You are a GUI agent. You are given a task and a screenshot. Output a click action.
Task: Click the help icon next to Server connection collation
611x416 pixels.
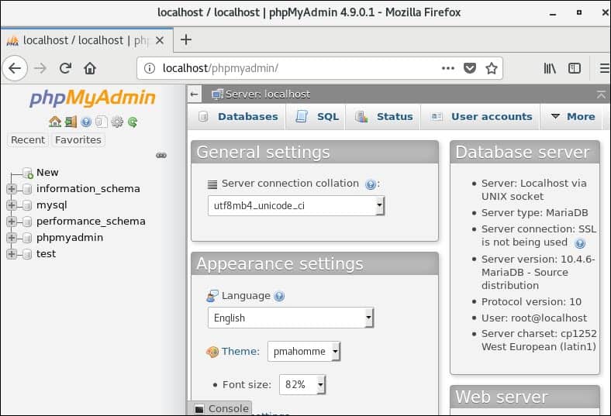371,184
